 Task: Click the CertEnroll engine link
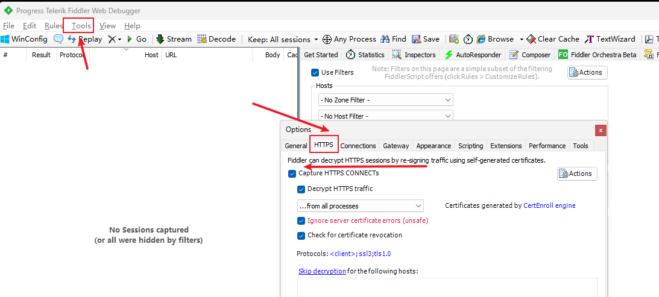pyautogui.click(x=549, y=206)
